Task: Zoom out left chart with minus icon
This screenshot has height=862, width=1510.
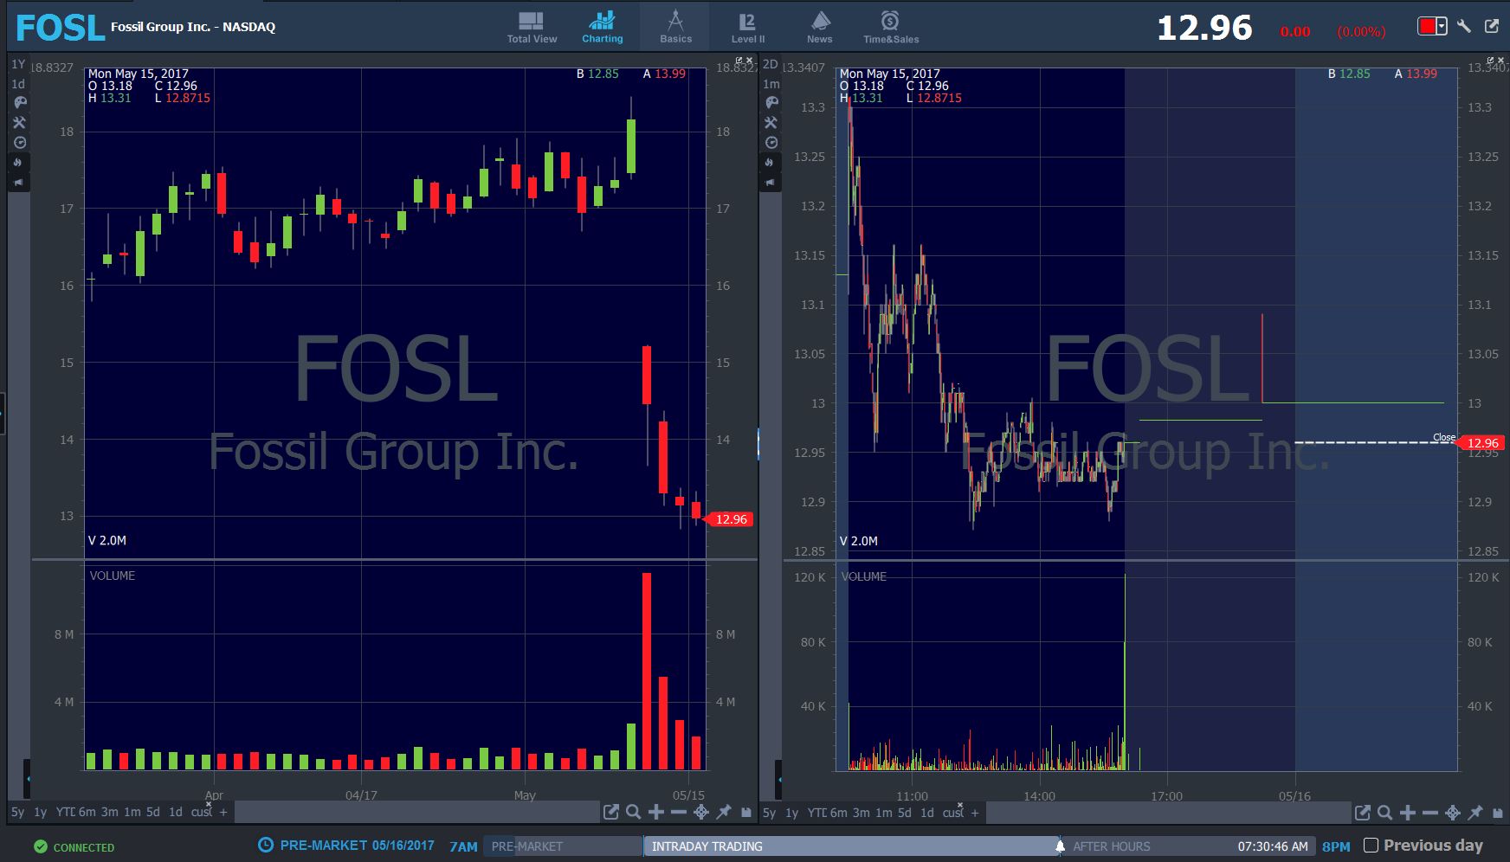Action: click(x=679, y=812)
